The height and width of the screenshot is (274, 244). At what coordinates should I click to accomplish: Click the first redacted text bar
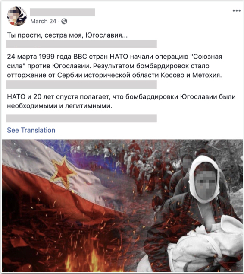point(81,44)
